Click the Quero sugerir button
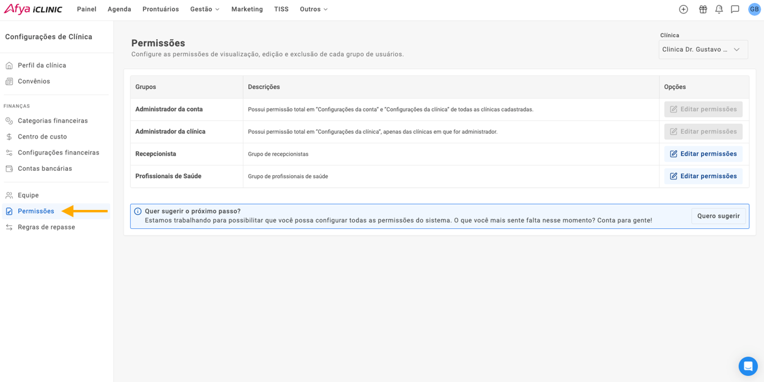764x382 pixels. [x=718, y=216]
